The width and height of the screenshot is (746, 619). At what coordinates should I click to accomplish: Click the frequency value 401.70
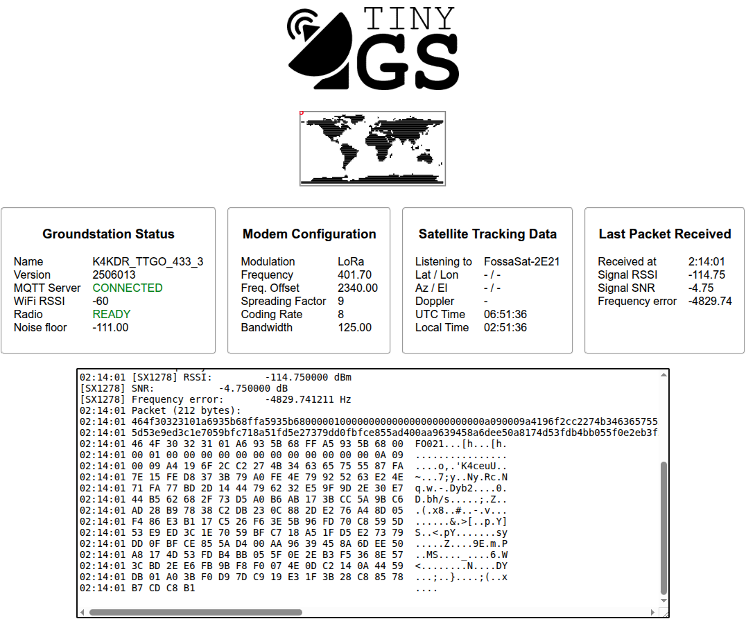click(355, 275)
